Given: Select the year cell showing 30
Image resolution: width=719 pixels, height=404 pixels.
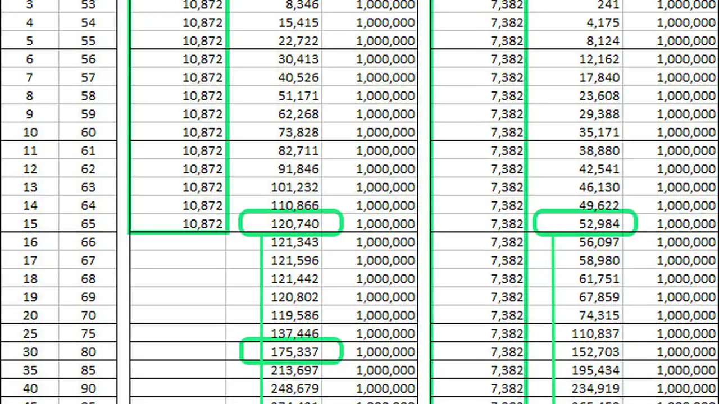Looking at the screenshot, I should 30,352.
